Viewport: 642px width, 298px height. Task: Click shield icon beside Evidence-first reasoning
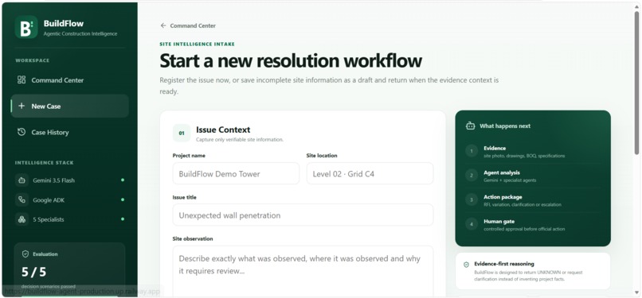(x=466, y=265)
